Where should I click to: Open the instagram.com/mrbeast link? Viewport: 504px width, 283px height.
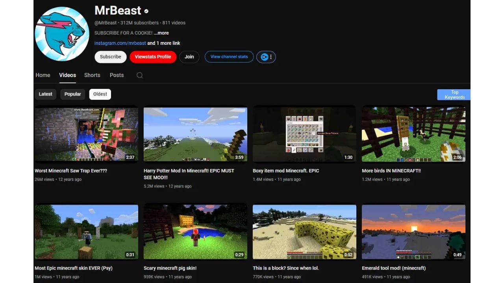coord(120,43)
